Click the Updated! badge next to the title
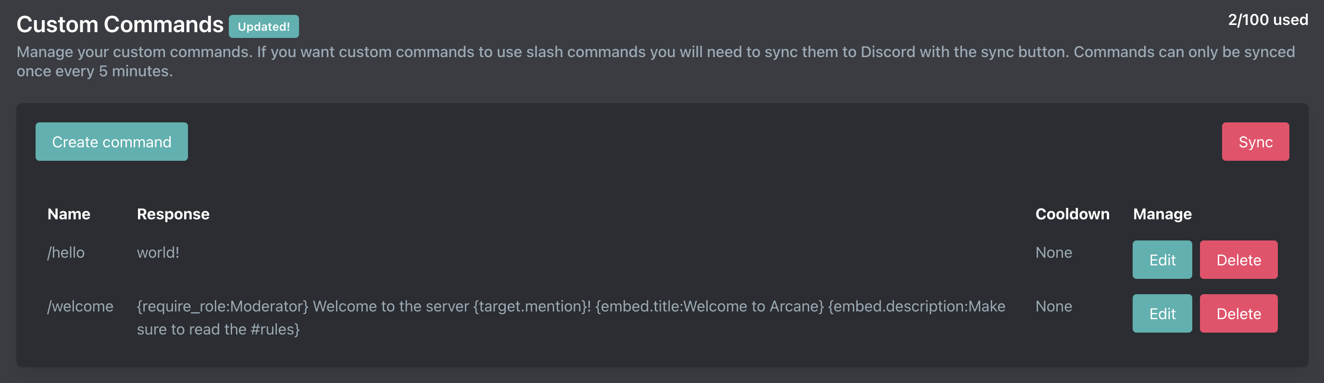This screenshot has height=383, width=1324. pos(263,26)
